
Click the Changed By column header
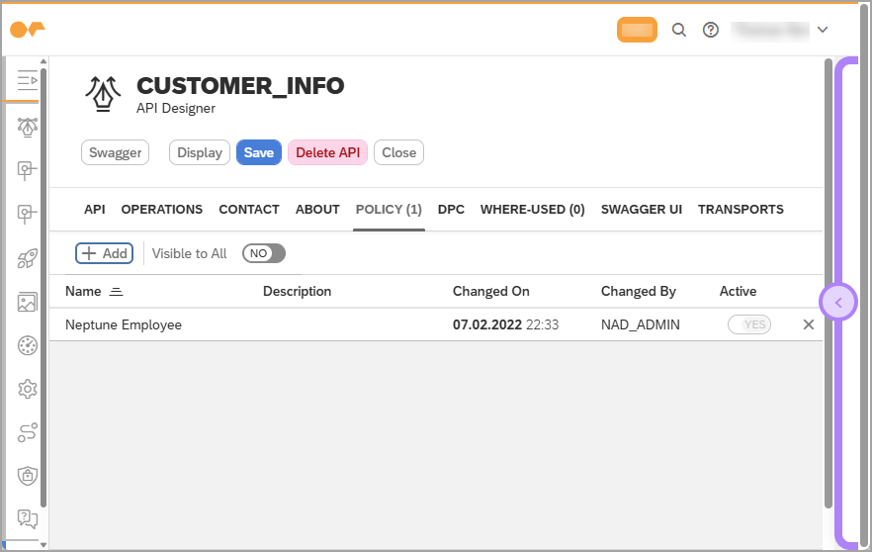[638, 292]
